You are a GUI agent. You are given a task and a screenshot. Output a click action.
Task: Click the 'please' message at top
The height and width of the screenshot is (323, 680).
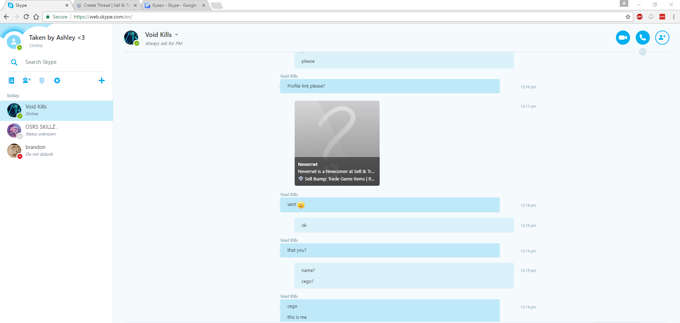click(x=308, y=61)
